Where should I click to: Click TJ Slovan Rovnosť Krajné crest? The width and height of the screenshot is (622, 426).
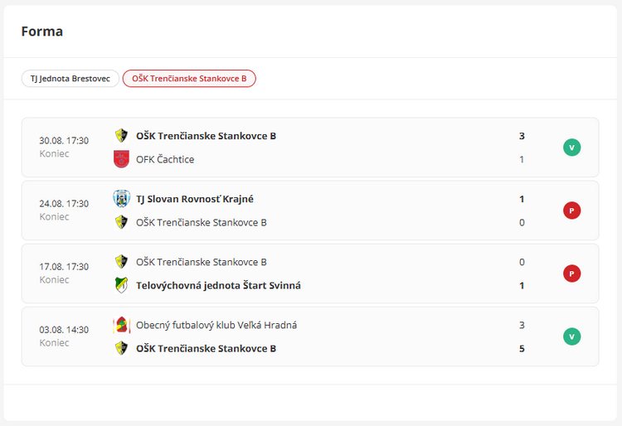[121, 199]
